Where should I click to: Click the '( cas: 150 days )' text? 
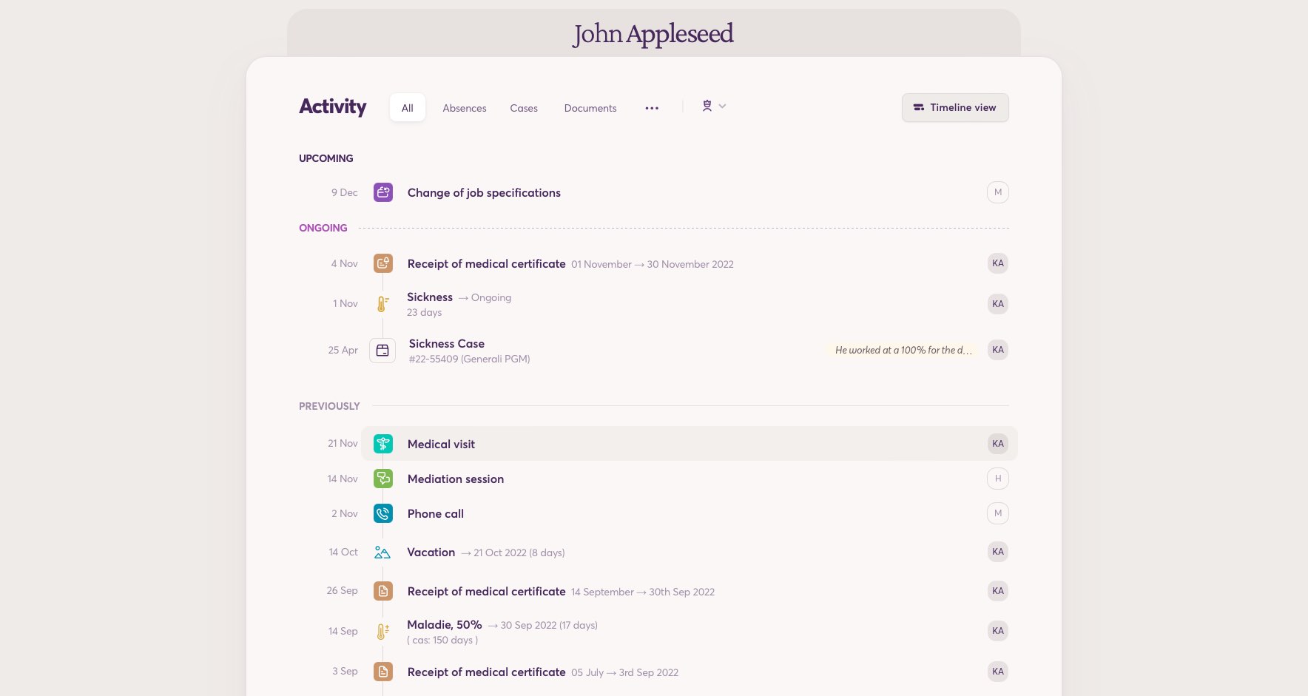point(442,641)
